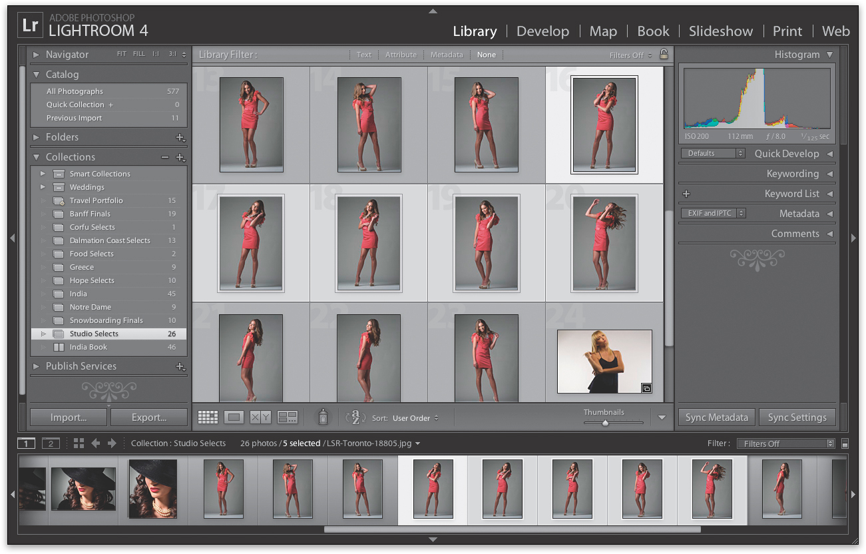Collapse the Histogram panel

click(x=829, y=55)
